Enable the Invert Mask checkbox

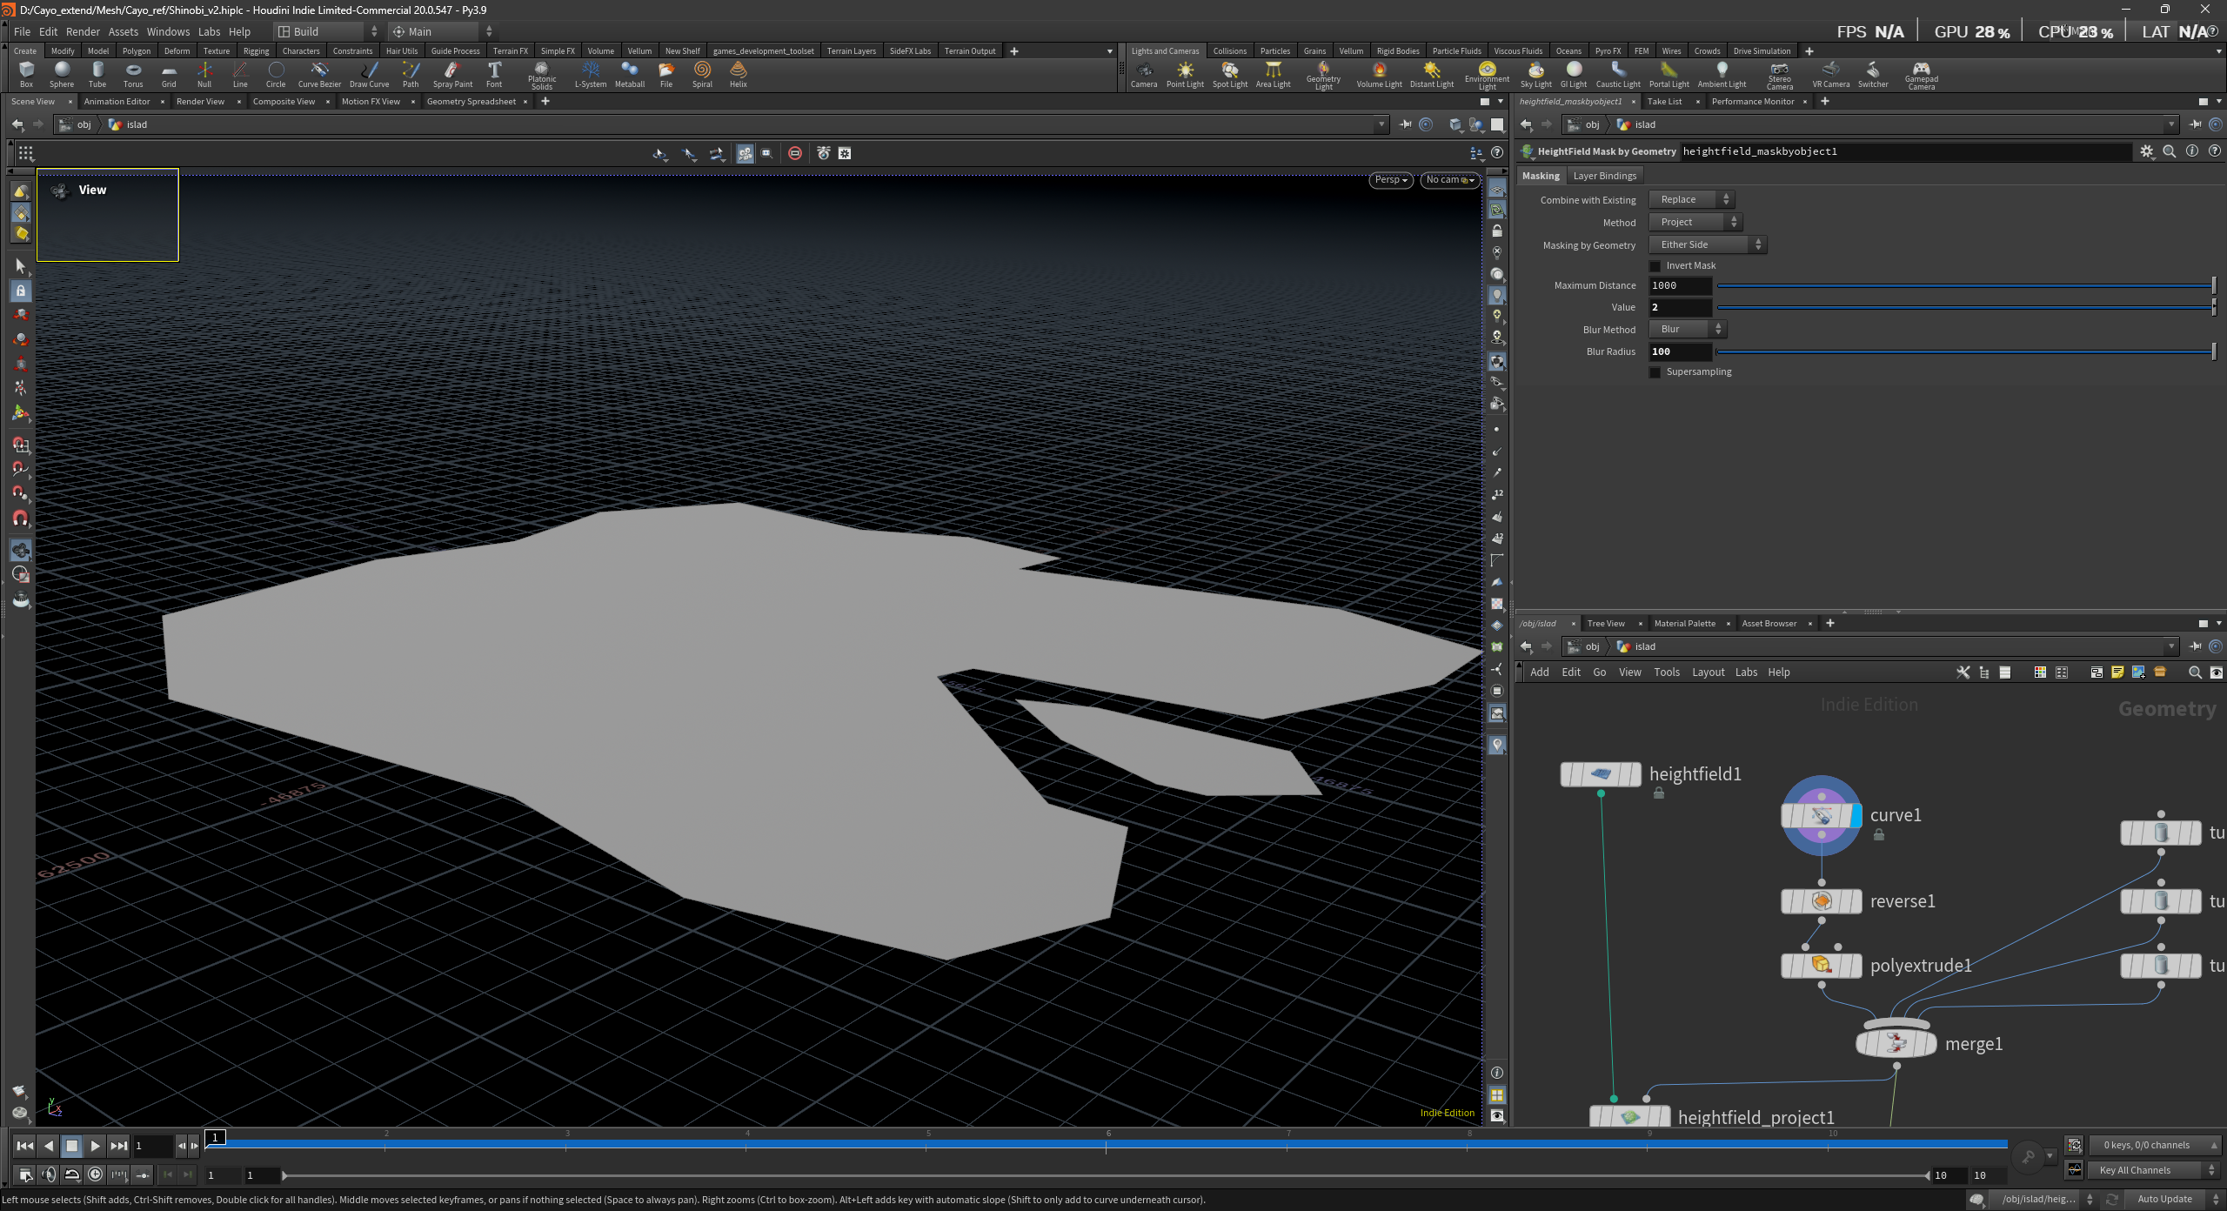pyautogui.click(x=1655, y=266)
